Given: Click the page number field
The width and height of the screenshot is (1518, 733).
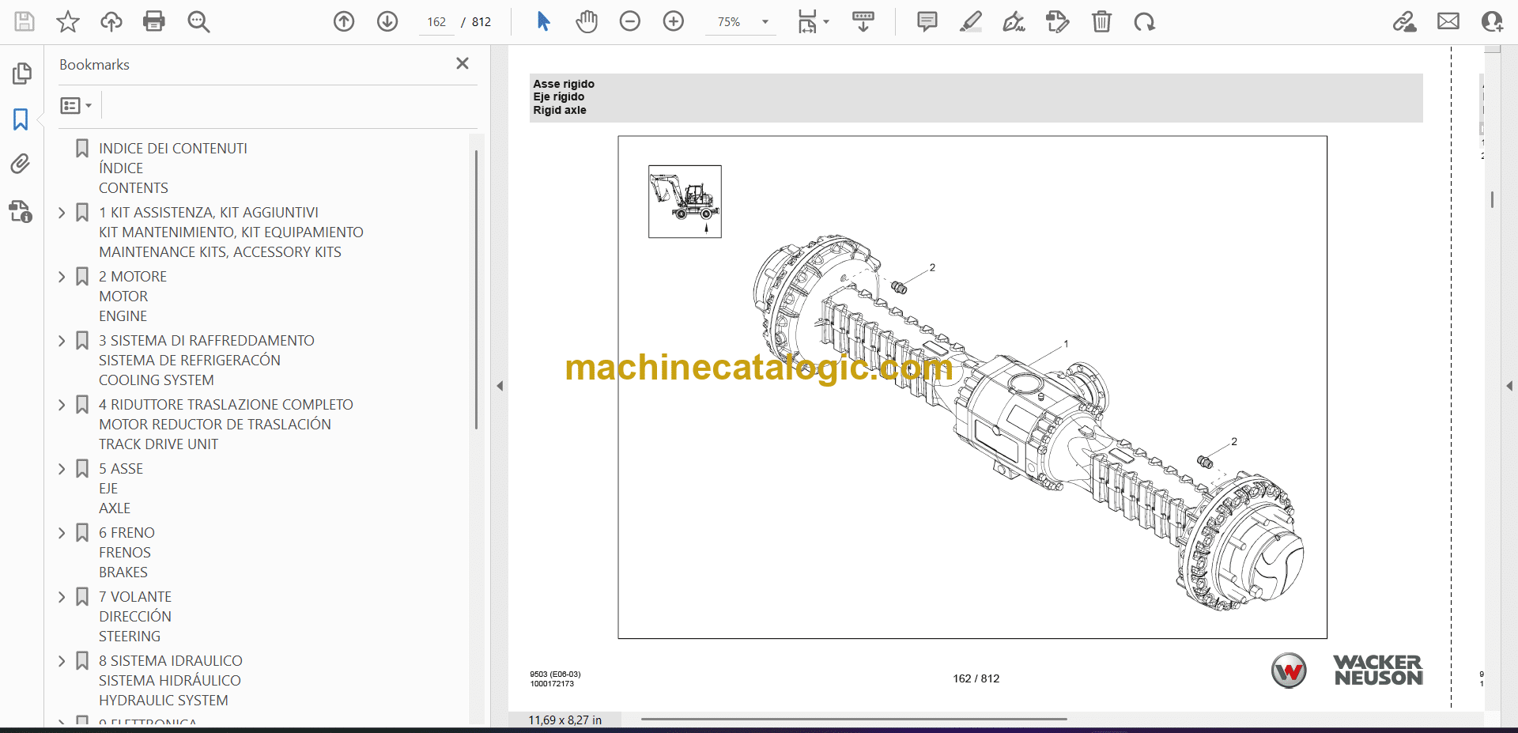Looking at the screenshot, I should tap(436, 22).
